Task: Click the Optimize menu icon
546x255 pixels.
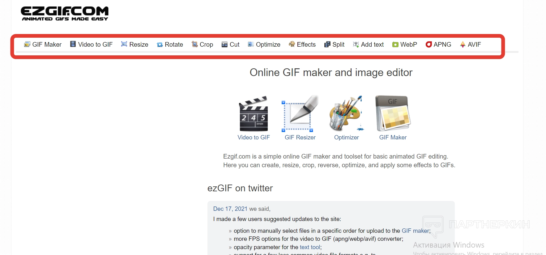Action: pos(251,44)
